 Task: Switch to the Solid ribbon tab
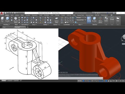coord(12,15)
